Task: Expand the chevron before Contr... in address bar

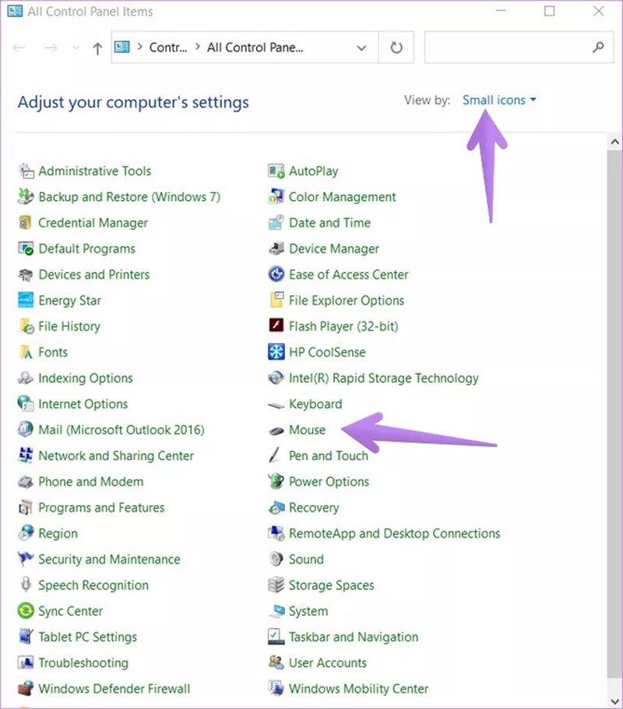Action: point(140,47)
